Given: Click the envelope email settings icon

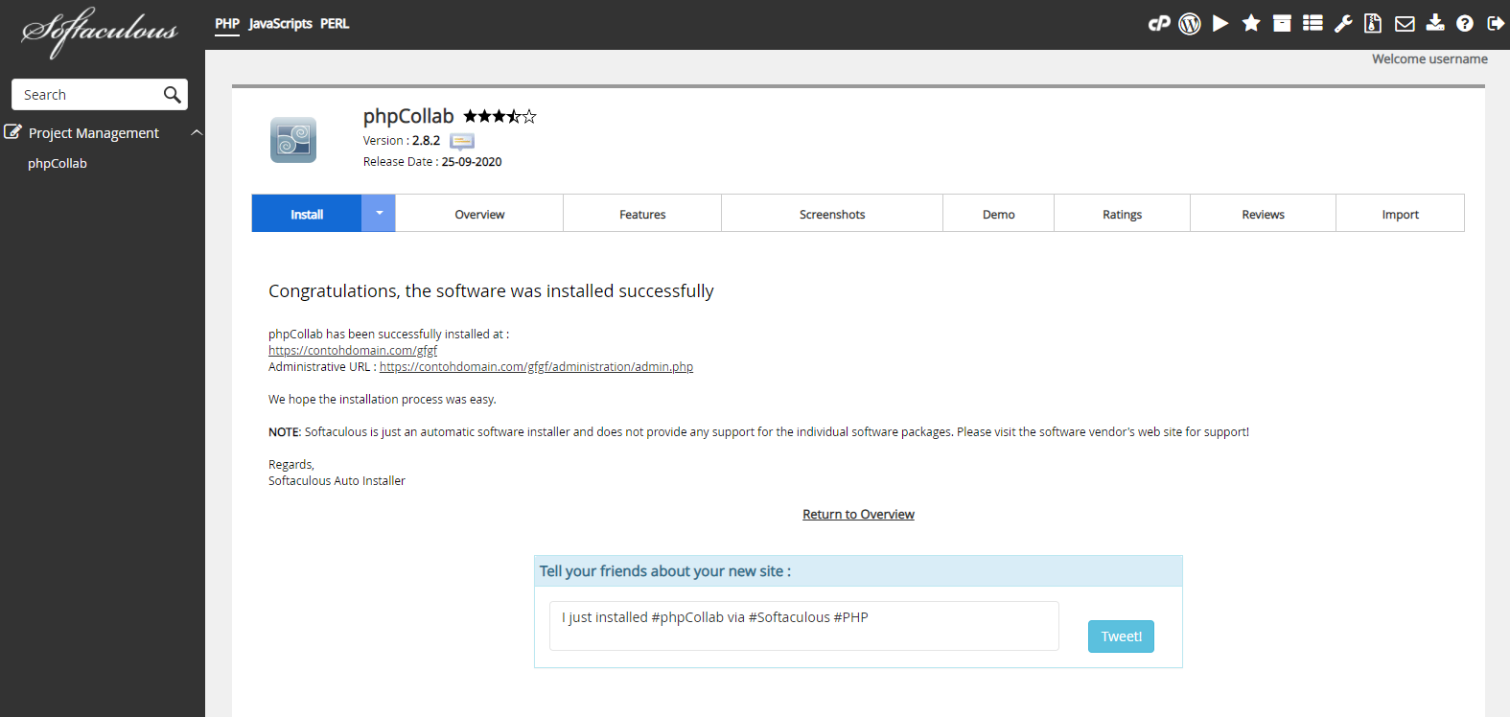Looking at the screenshot, I should click(x=1405, y=24).
